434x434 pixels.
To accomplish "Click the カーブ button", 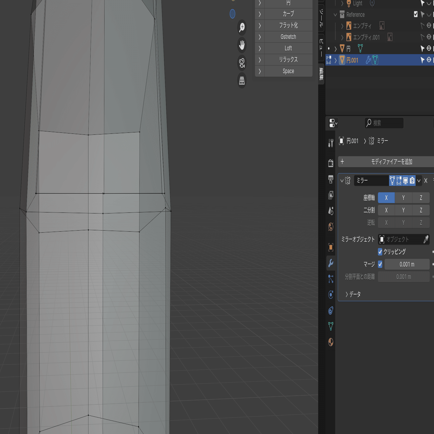I will pyautogui.click(x=288, y=14).
